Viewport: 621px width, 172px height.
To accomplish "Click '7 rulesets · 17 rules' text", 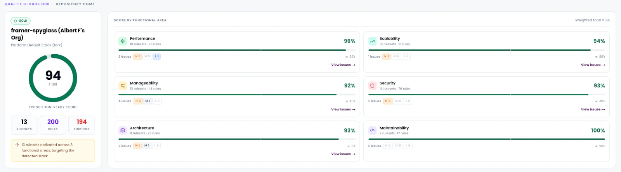I will coord(394,133).
